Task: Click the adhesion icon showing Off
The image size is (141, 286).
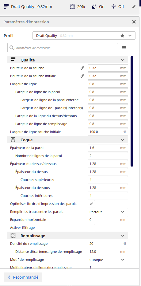Action: (113, 6)
